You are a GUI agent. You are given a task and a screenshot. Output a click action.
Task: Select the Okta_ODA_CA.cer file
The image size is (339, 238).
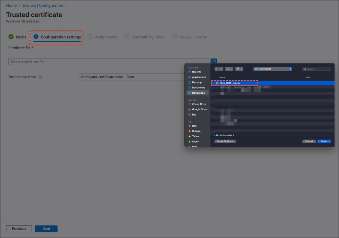[229, 83]
